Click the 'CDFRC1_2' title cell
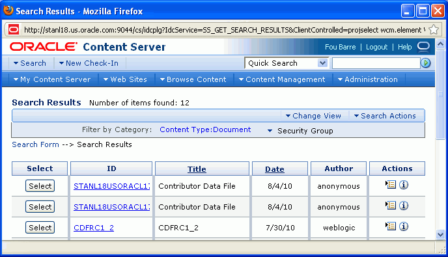The width and height of the screenshot is (448, 257). [178, 228]
